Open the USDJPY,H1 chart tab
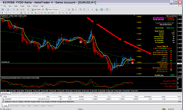The width and height of the screenshot is (183, 110). [85, 93]
